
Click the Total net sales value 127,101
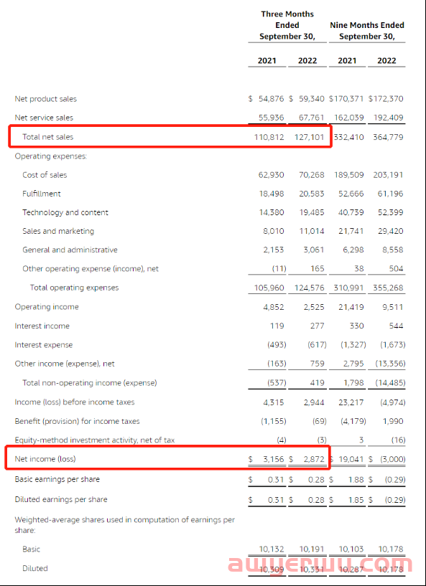[x=309, y=137]
